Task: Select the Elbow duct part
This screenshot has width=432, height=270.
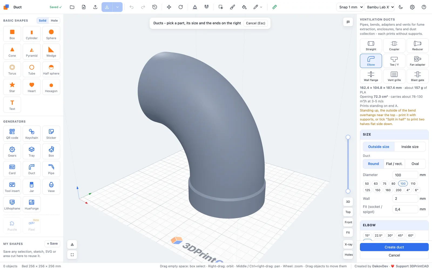Action: coord(371,61)
